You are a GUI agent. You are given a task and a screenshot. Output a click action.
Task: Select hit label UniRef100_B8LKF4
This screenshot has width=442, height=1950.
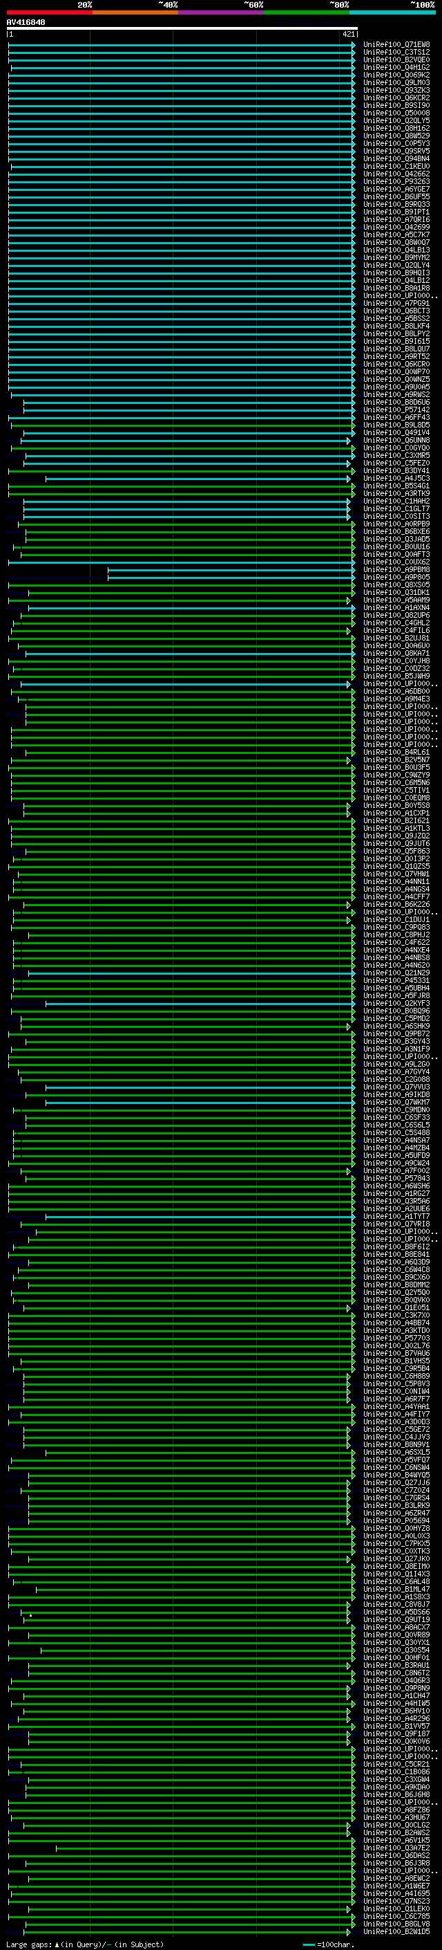(x=396, y=326)
